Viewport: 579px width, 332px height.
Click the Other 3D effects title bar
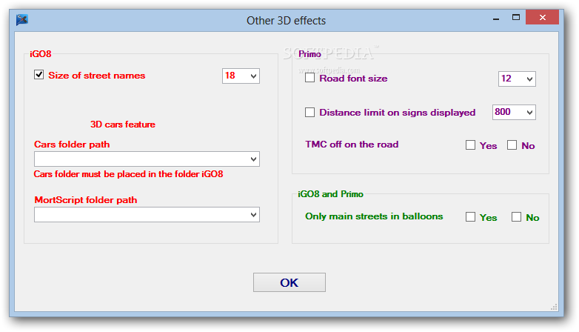tap(286, 20)
